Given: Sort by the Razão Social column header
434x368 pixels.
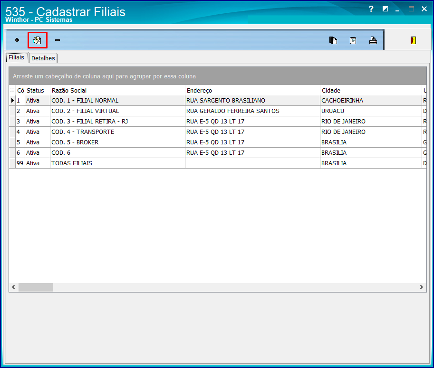Looking at the screenshot, I should (x=117, y=90).
